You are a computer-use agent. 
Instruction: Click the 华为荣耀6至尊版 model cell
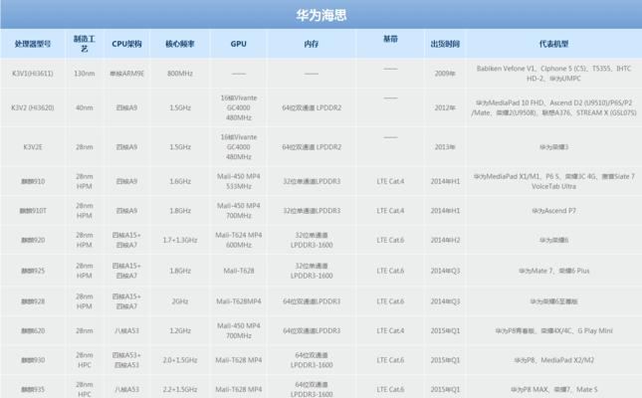point(553,301)
